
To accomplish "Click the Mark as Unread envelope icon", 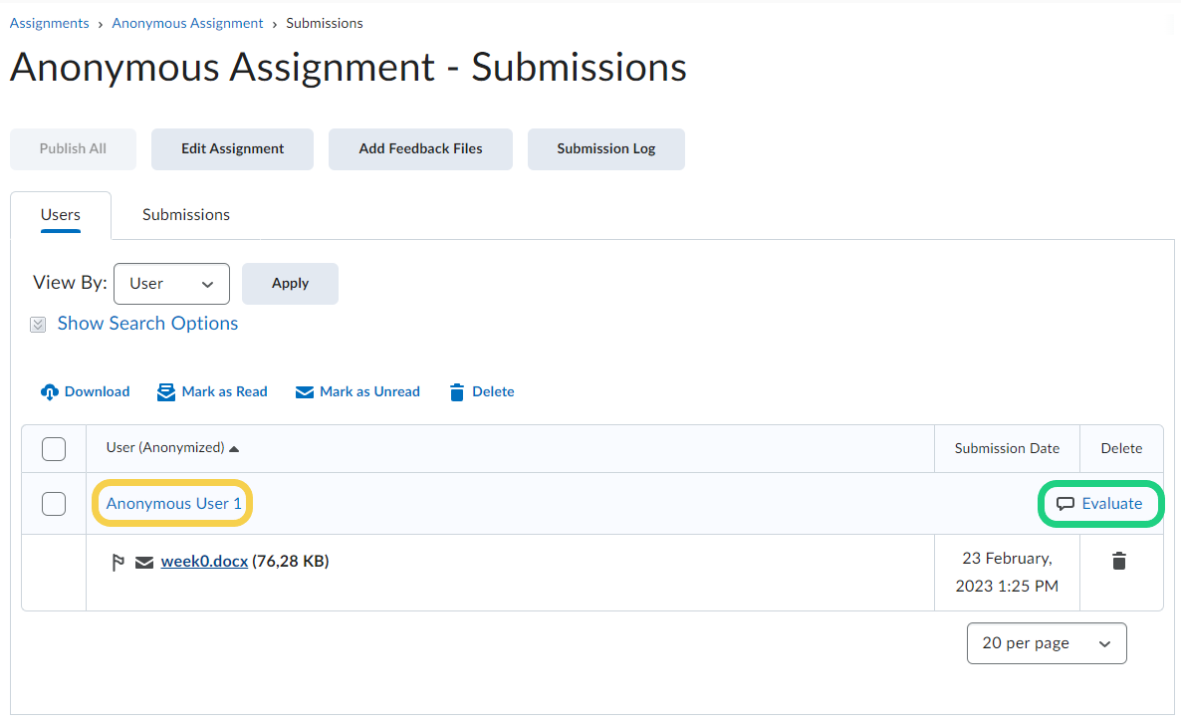I will pos(305,392).
